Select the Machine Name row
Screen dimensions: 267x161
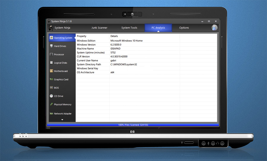point(147,48)
